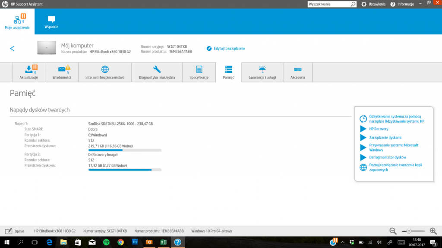Open the Aktualizacje tab
The width and height of the screenshot is (442, 248).
(29, 72)
